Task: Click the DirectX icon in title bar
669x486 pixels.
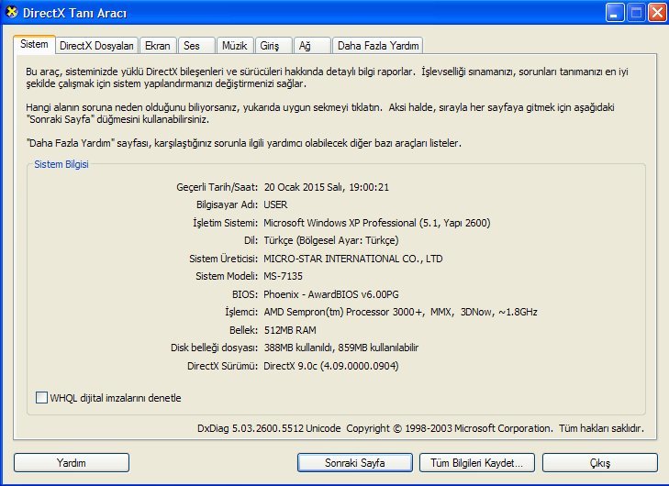Action: click(12, 13)
